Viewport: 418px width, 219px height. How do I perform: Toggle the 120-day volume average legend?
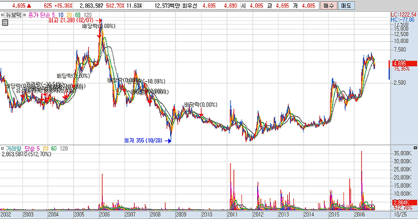tap(64, 148)
